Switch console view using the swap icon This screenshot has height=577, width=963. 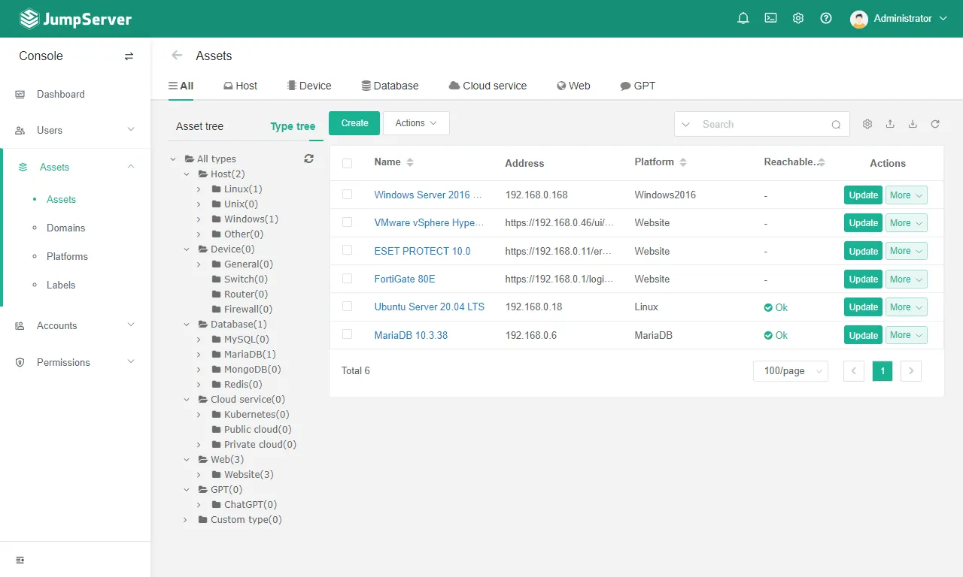pyautogui.click(x=129, y=56)
